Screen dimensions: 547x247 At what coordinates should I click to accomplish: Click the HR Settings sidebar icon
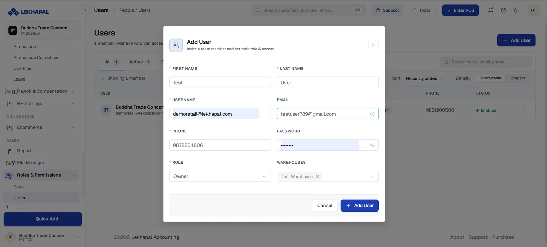pyautogui.click(x=10, y=104)
